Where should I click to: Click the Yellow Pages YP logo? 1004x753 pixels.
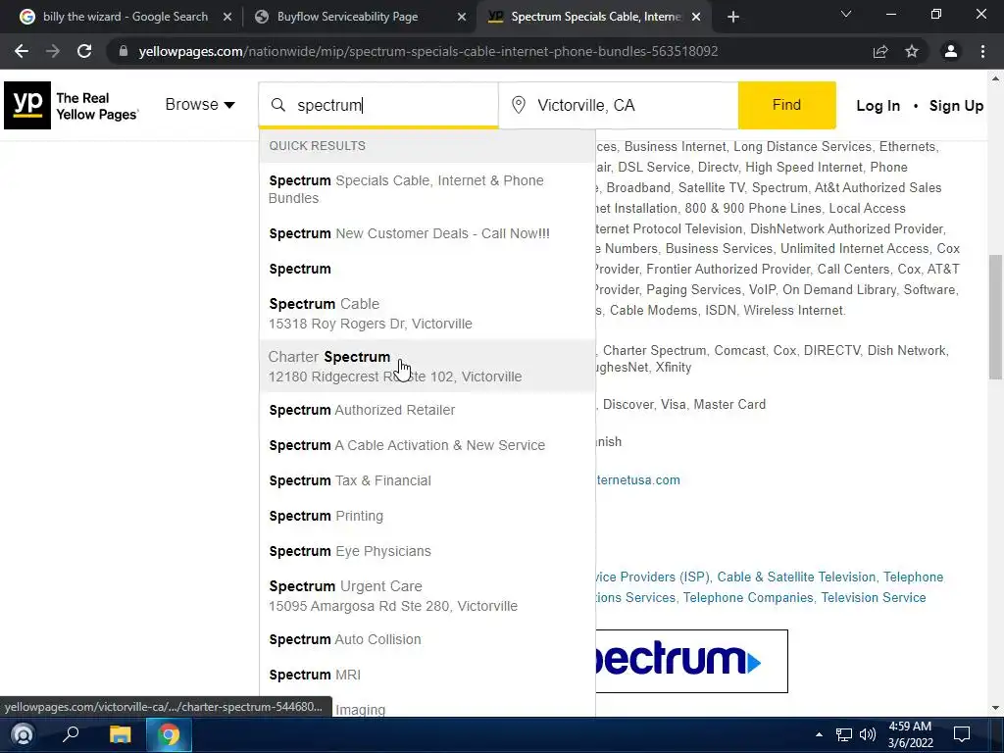coord(27,105)
